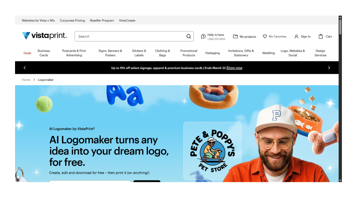Screen dimensions: 354x199
Task: Open My projects folder icon
Action: tap(235, 37)
